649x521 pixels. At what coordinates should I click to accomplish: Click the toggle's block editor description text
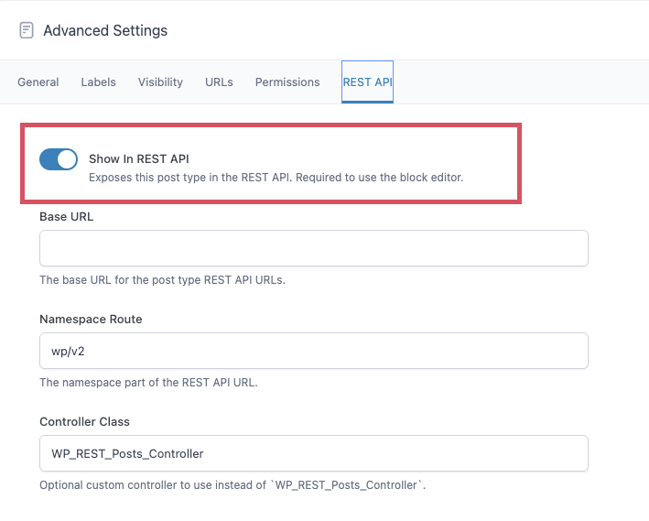[276, 178]
